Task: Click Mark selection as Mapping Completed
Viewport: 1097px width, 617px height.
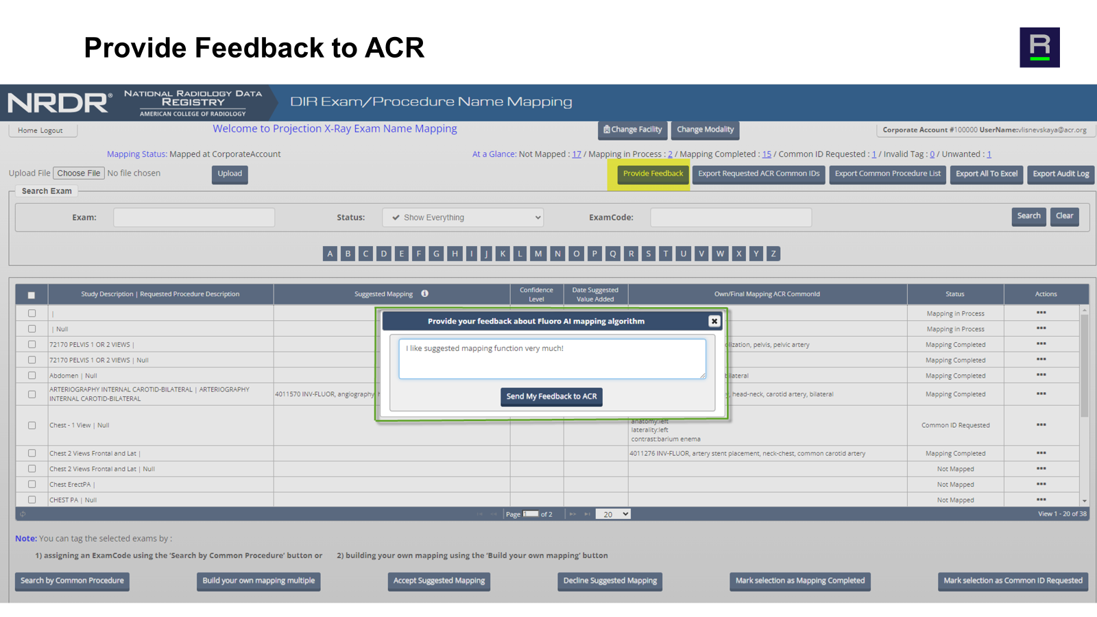Action: click(800, 581)
